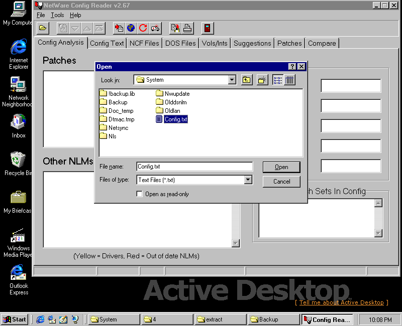Open the Tools menu
Screen dimensions: 402x326
57,15
